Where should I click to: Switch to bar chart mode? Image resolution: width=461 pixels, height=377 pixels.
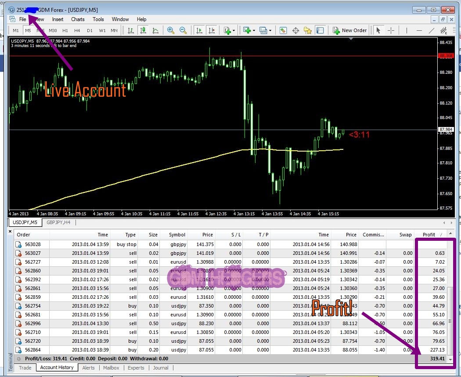coord(131,30)
